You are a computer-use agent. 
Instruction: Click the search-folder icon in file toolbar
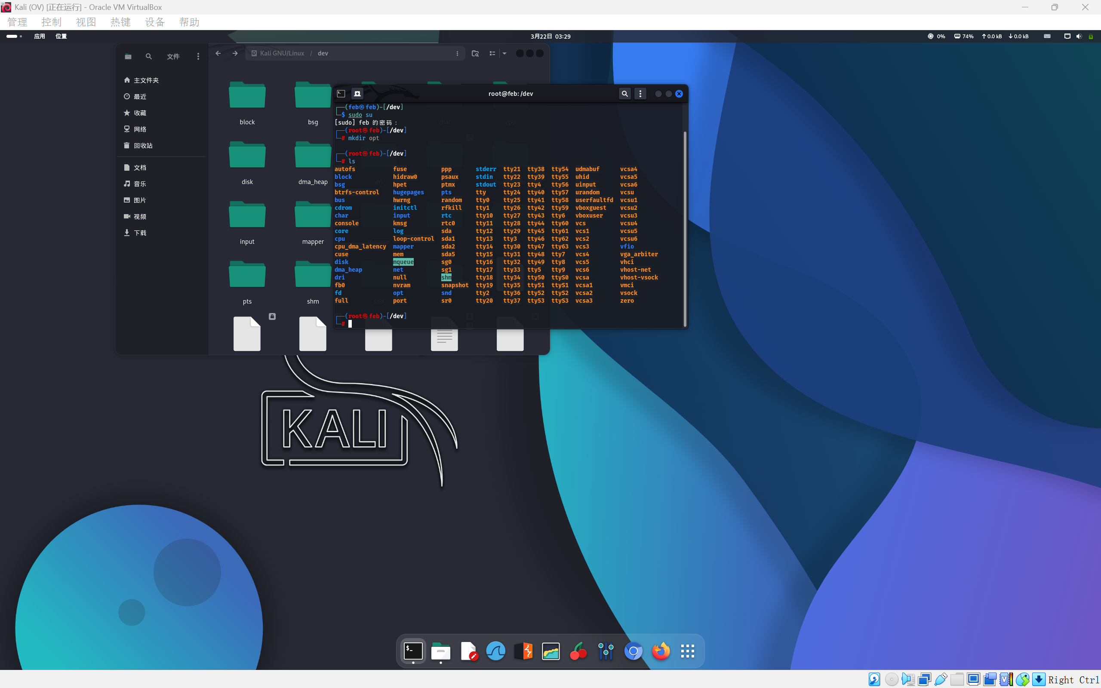475,53
